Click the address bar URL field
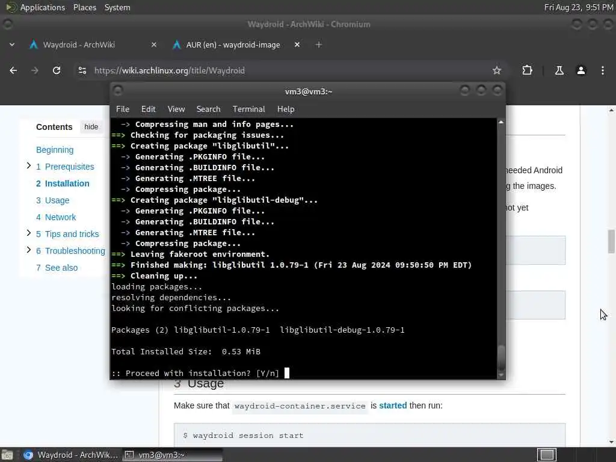This screenshot has height=462, width=616. pos(291,70)
